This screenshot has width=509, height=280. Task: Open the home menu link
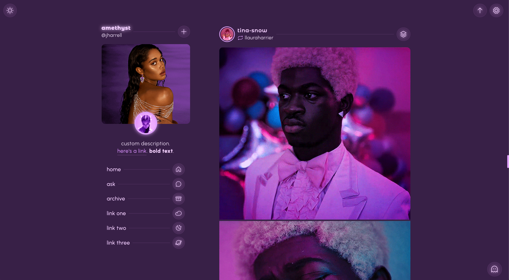(114, 170)
